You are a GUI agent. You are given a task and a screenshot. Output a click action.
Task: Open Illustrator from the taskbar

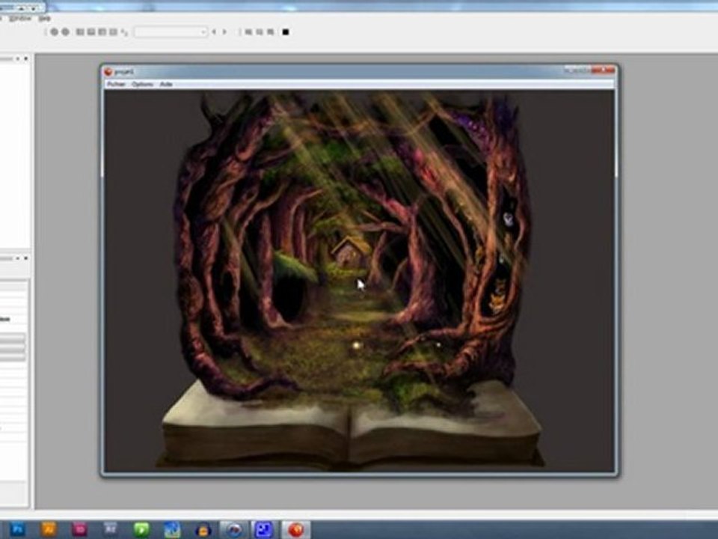[48, 530]
